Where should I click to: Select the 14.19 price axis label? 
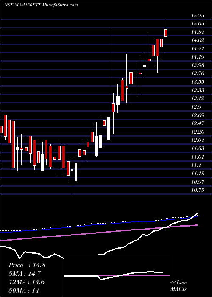tap(198, 56)
